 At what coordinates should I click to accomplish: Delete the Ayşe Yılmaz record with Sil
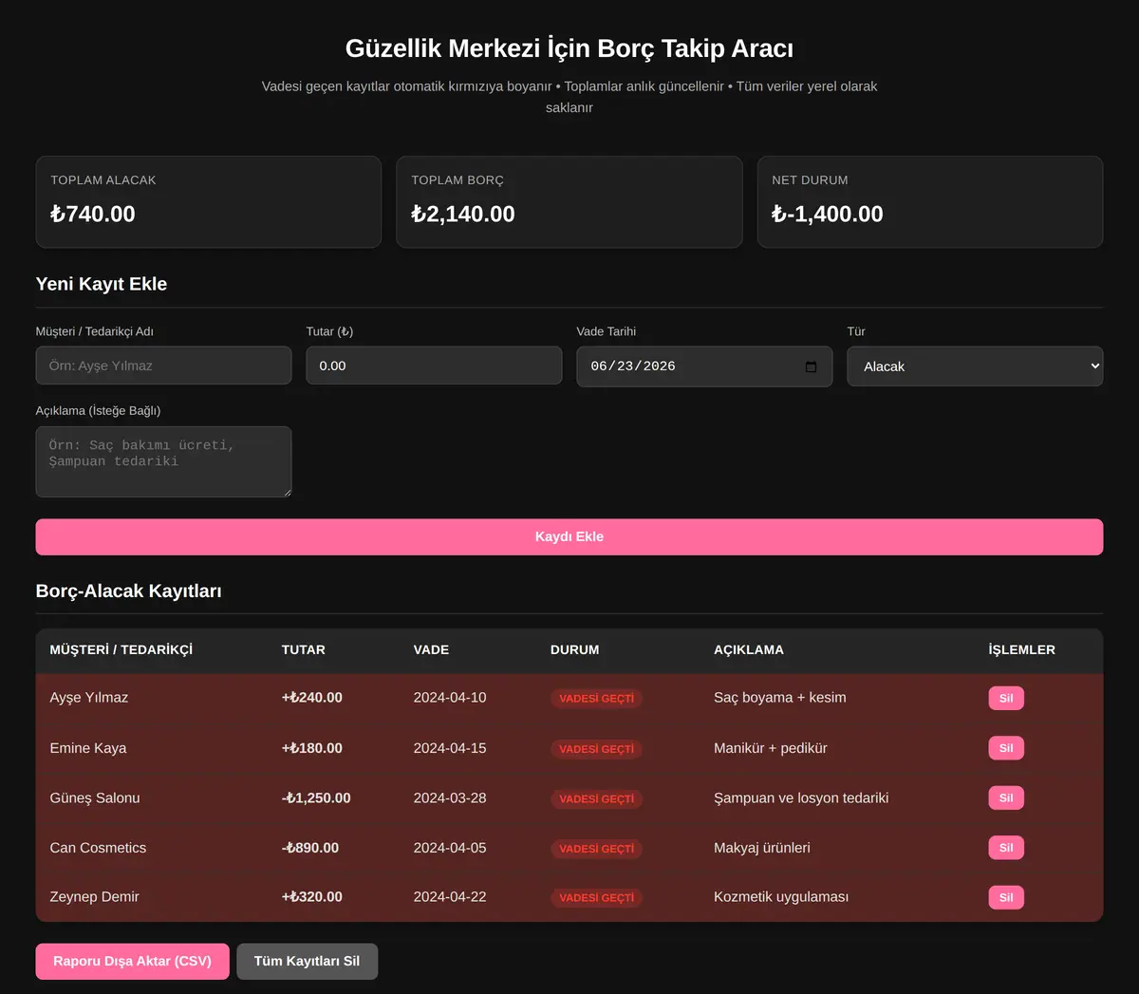1006,698
